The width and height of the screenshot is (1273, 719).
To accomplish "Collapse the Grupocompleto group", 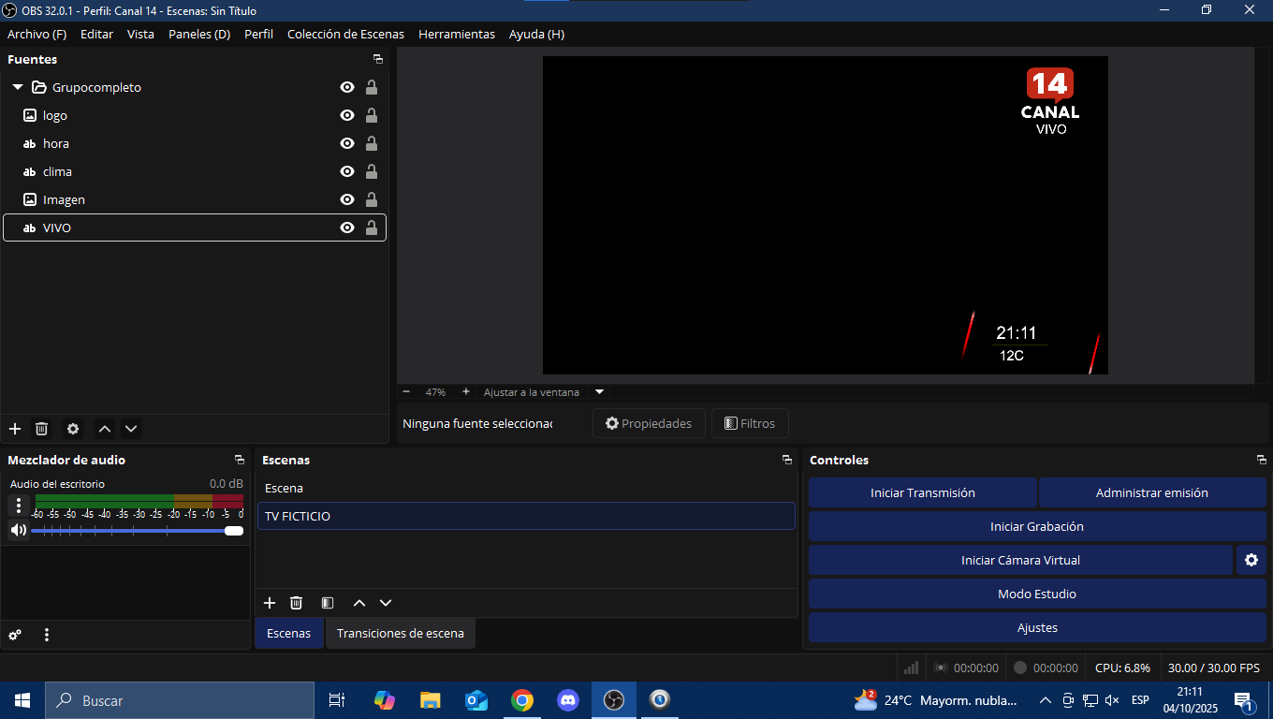I will point(18,87).
